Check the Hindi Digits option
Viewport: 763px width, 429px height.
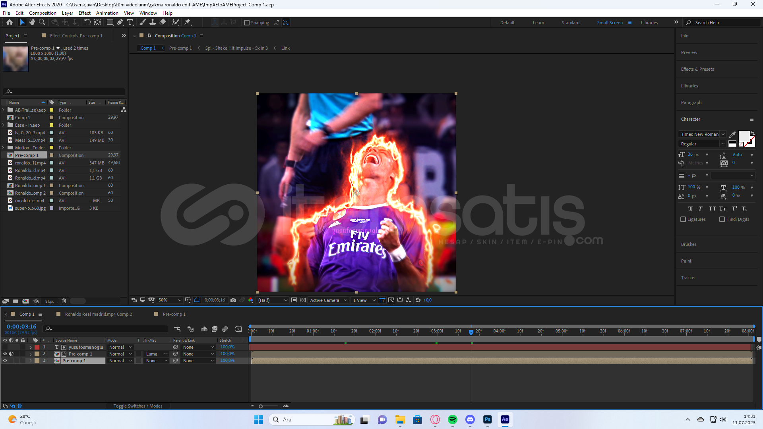click(x=722, y=219)
